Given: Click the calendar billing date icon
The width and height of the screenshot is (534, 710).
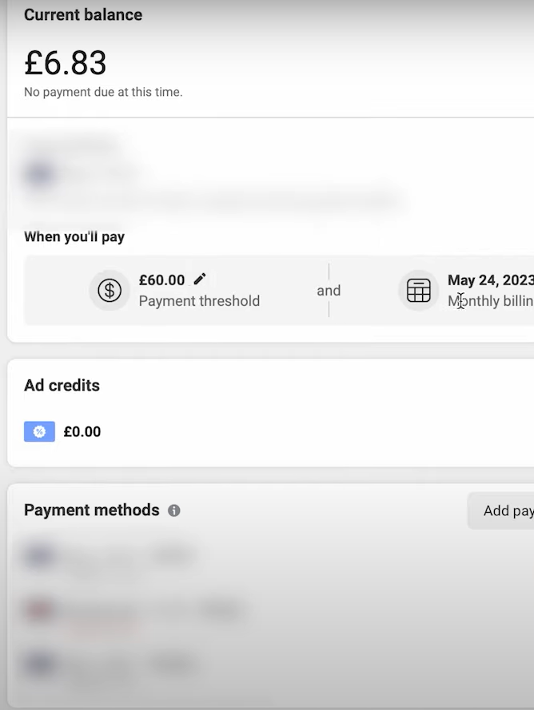Looking at the screenshot, I should (x=419, y=291).
